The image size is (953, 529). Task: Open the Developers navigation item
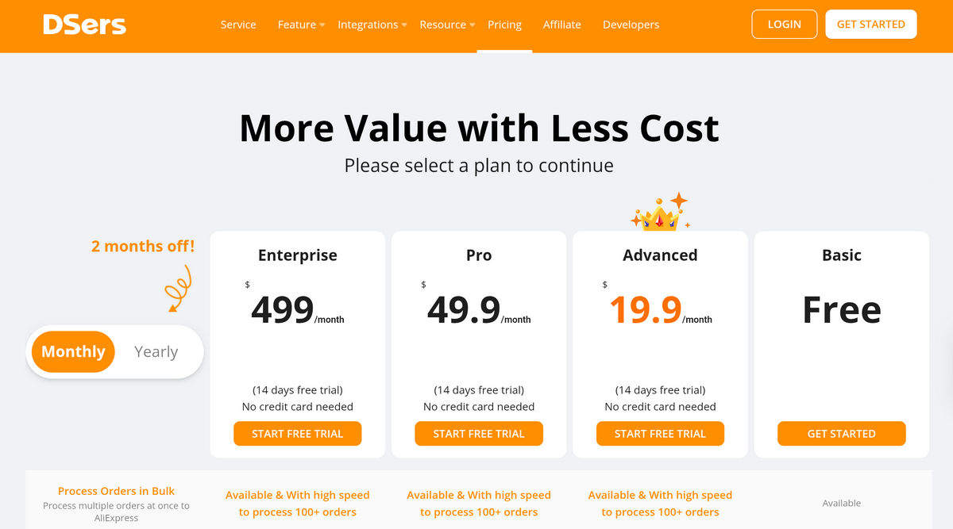[631, 25]
